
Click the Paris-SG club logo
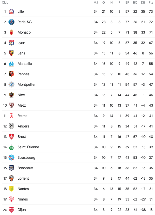11,22
